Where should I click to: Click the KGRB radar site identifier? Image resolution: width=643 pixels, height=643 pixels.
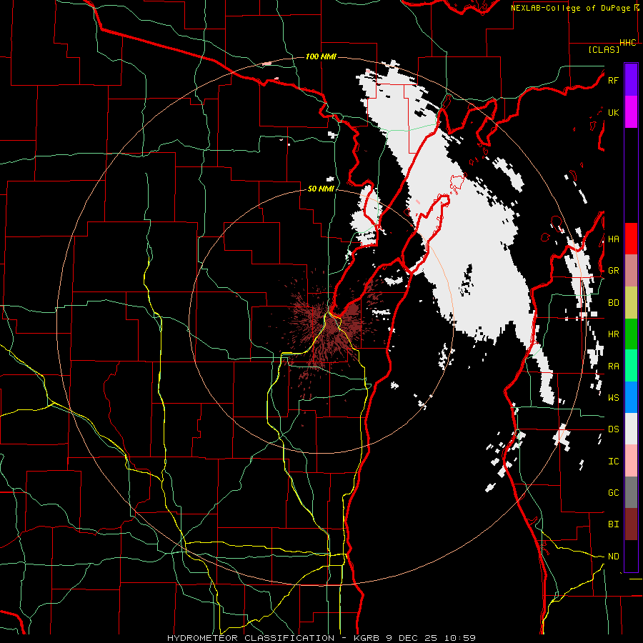pos(367,638)
